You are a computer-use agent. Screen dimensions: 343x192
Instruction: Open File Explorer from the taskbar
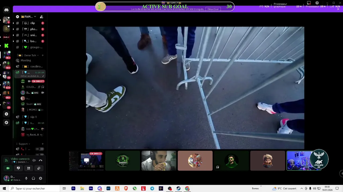click(x=82, y=189)
